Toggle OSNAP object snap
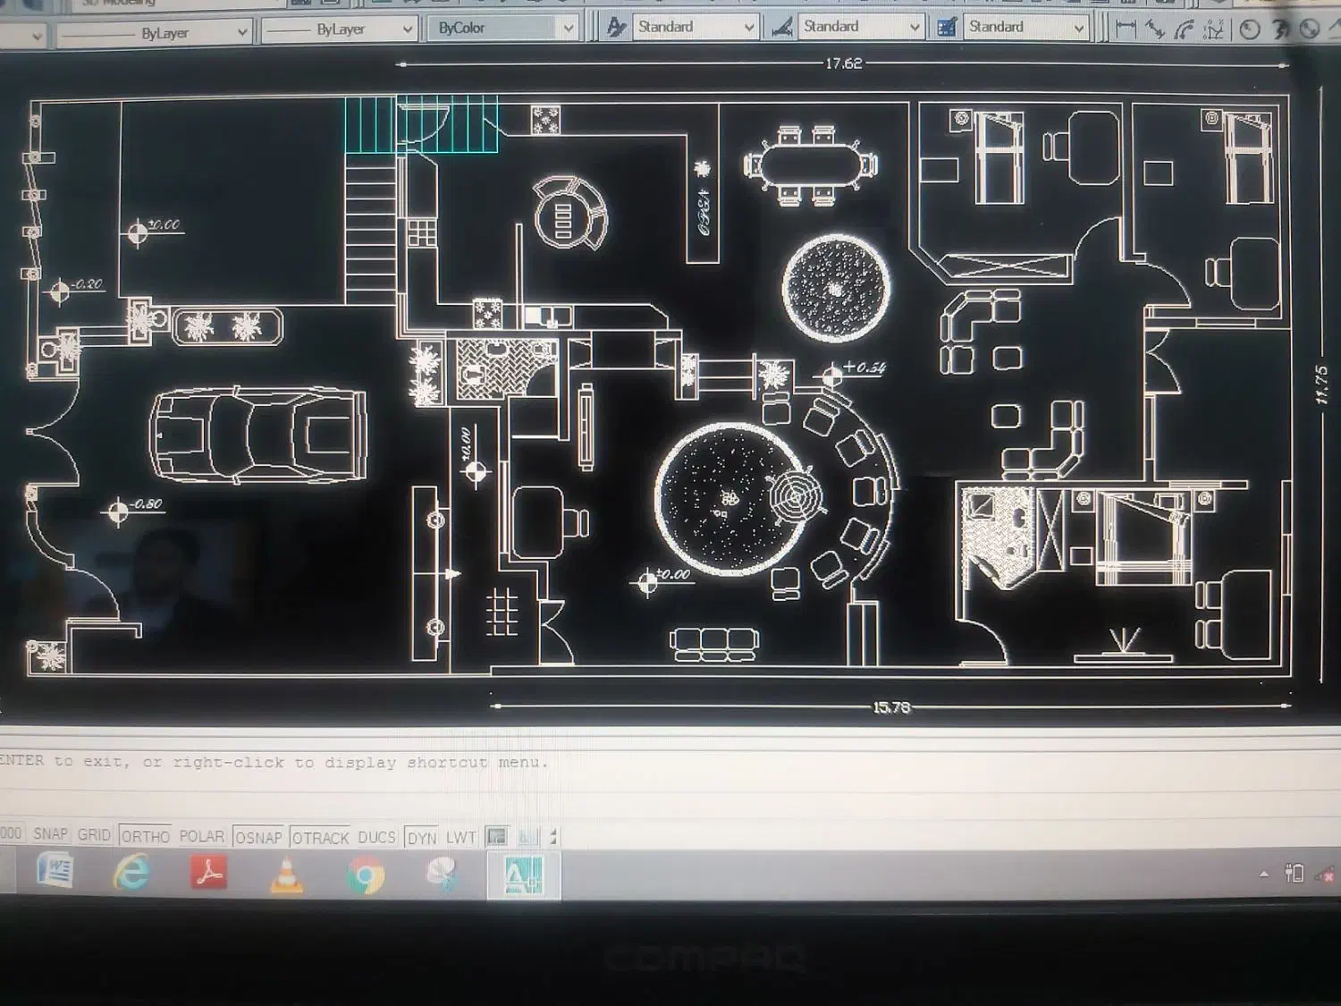 pos(258,838)
